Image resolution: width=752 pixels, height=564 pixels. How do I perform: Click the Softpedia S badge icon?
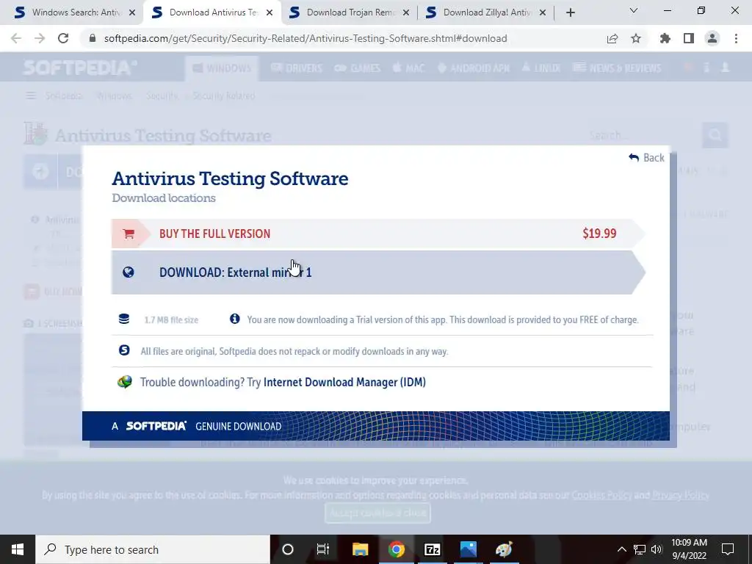pyautogui.click(x=124, y=350)
